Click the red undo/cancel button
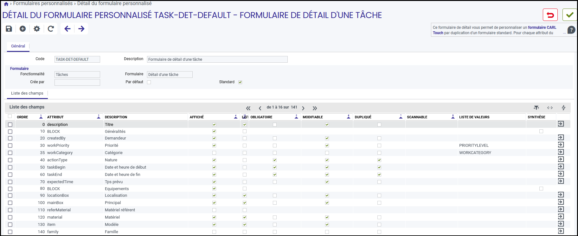 click(x=550, y=15)
